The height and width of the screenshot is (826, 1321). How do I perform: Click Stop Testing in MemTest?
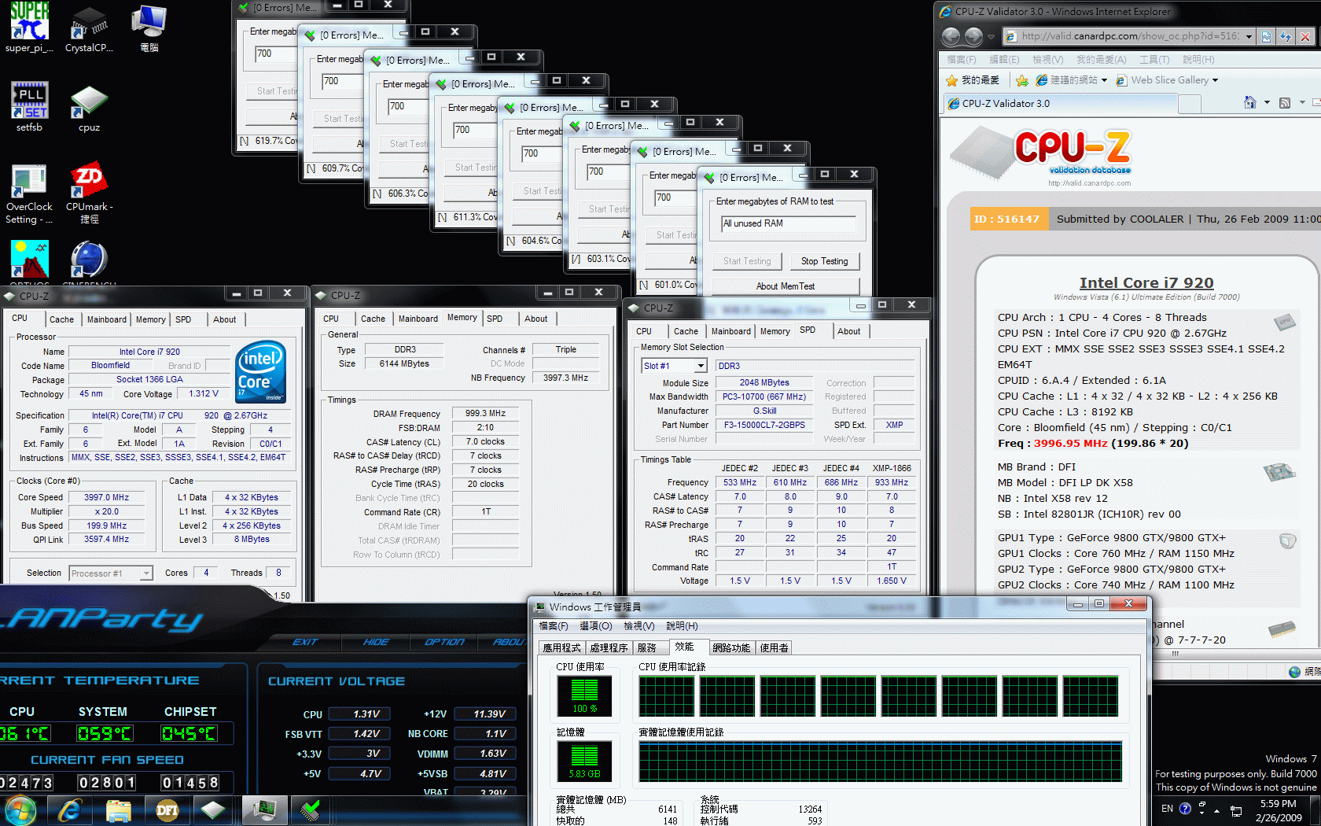click(x=824, y=261)
